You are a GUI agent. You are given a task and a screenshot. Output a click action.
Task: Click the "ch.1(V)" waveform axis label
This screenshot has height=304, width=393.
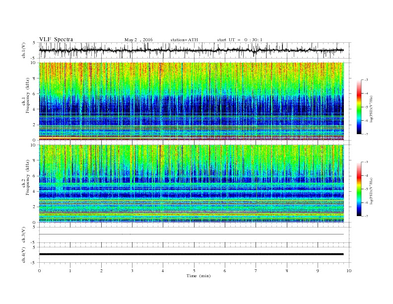tap(23, 50)
